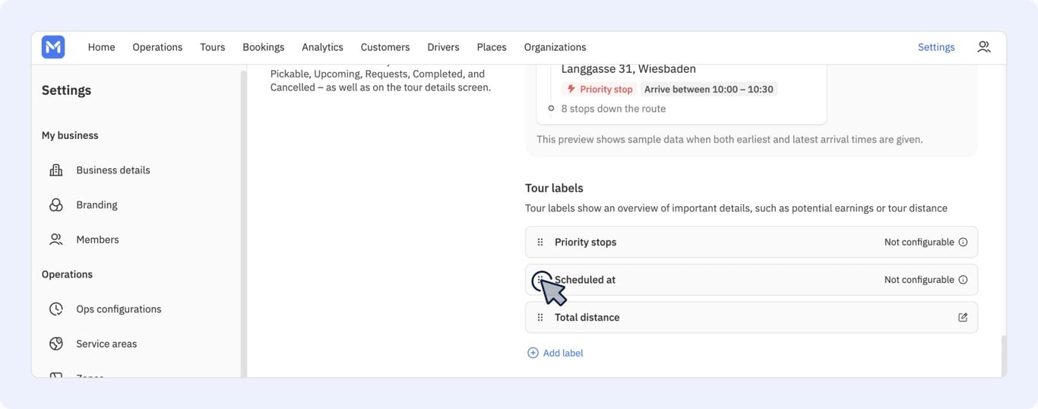Click the Branding icon in sidebar
The height and width of the screenshot is (409, 1038).
(56, 205)
